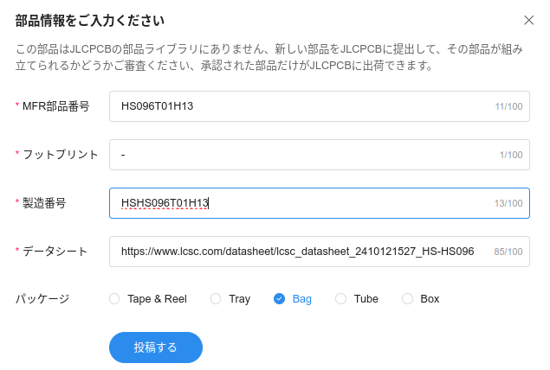Submit the form with 投稿する button
This screenshot has height=370, width=550.
(156, 348)
